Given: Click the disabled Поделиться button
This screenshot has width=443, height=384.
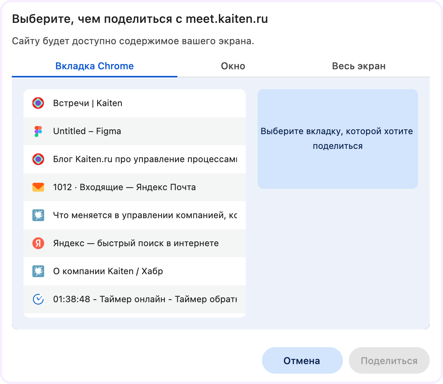Looking at the screenshot, I should (x=389, y=360).
